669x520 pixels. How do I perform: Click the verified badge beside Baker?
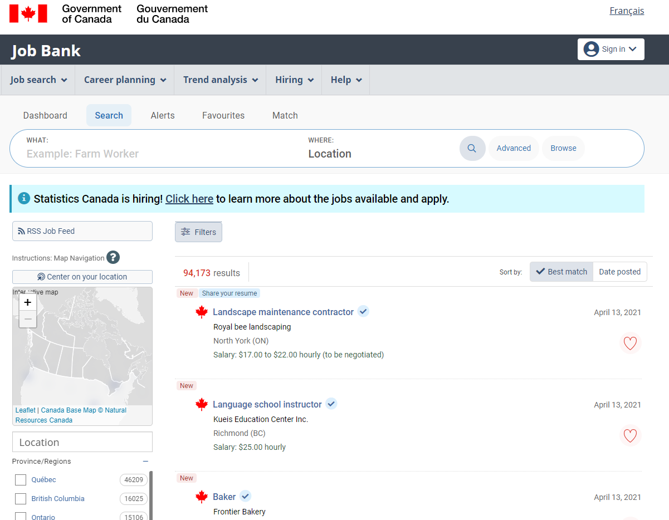click(246, 496)
